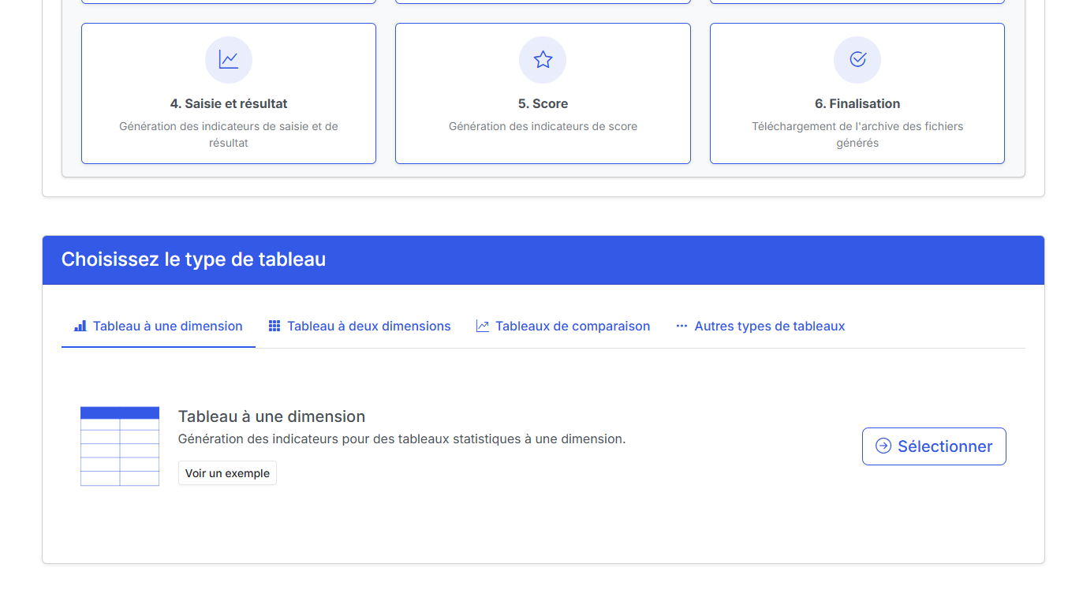Click the three dots icon beside Autres types
Image resolution: width=1068 pixels, height=601 pixels.
(682, 326)
